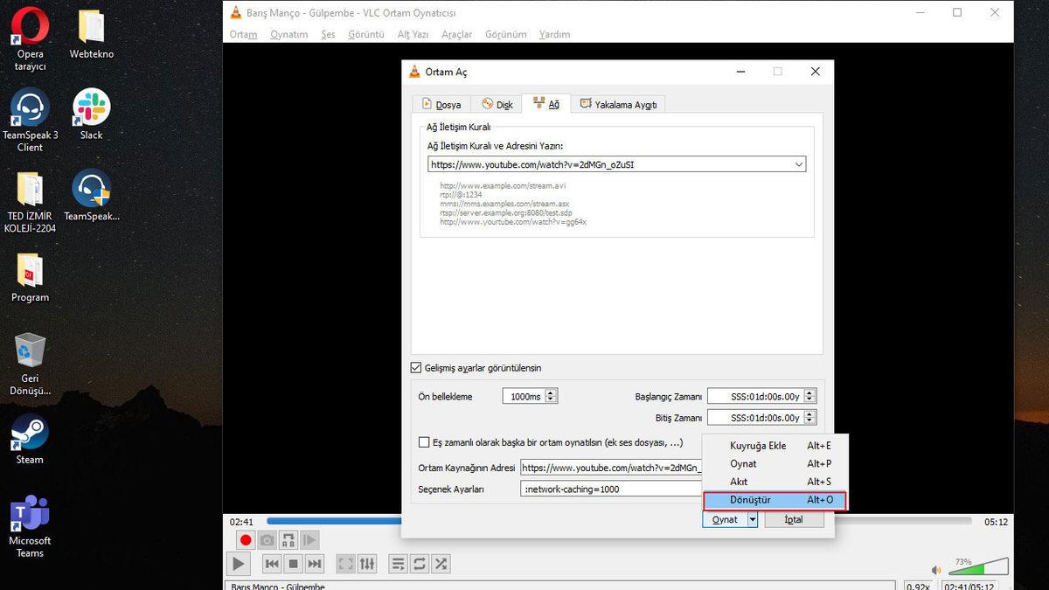Open the equalizer and effects panel icon
The width and height of the screenshot is (1049, 590).
click(x=367, y=564)
